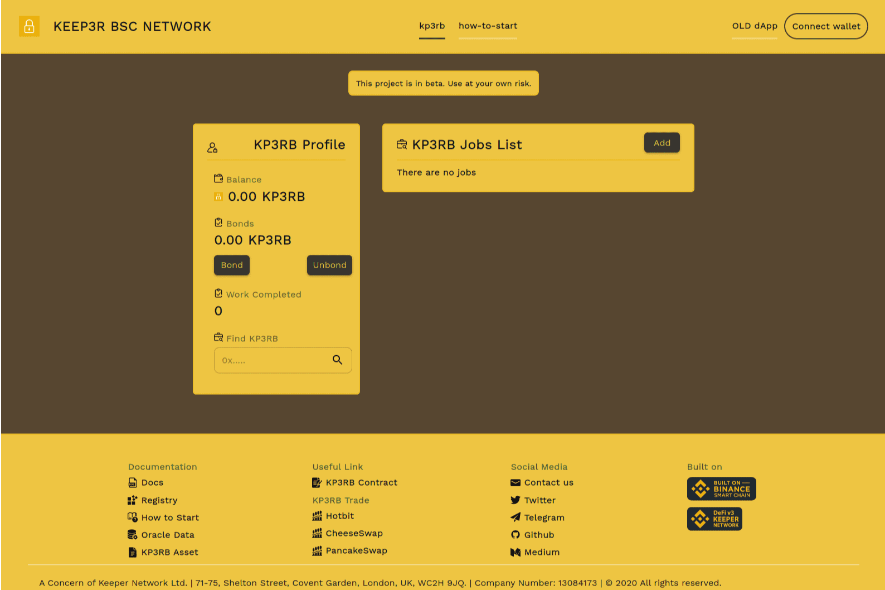Click the small lock token icon beside 0.00 KP3RB balance

click(218, 196)
